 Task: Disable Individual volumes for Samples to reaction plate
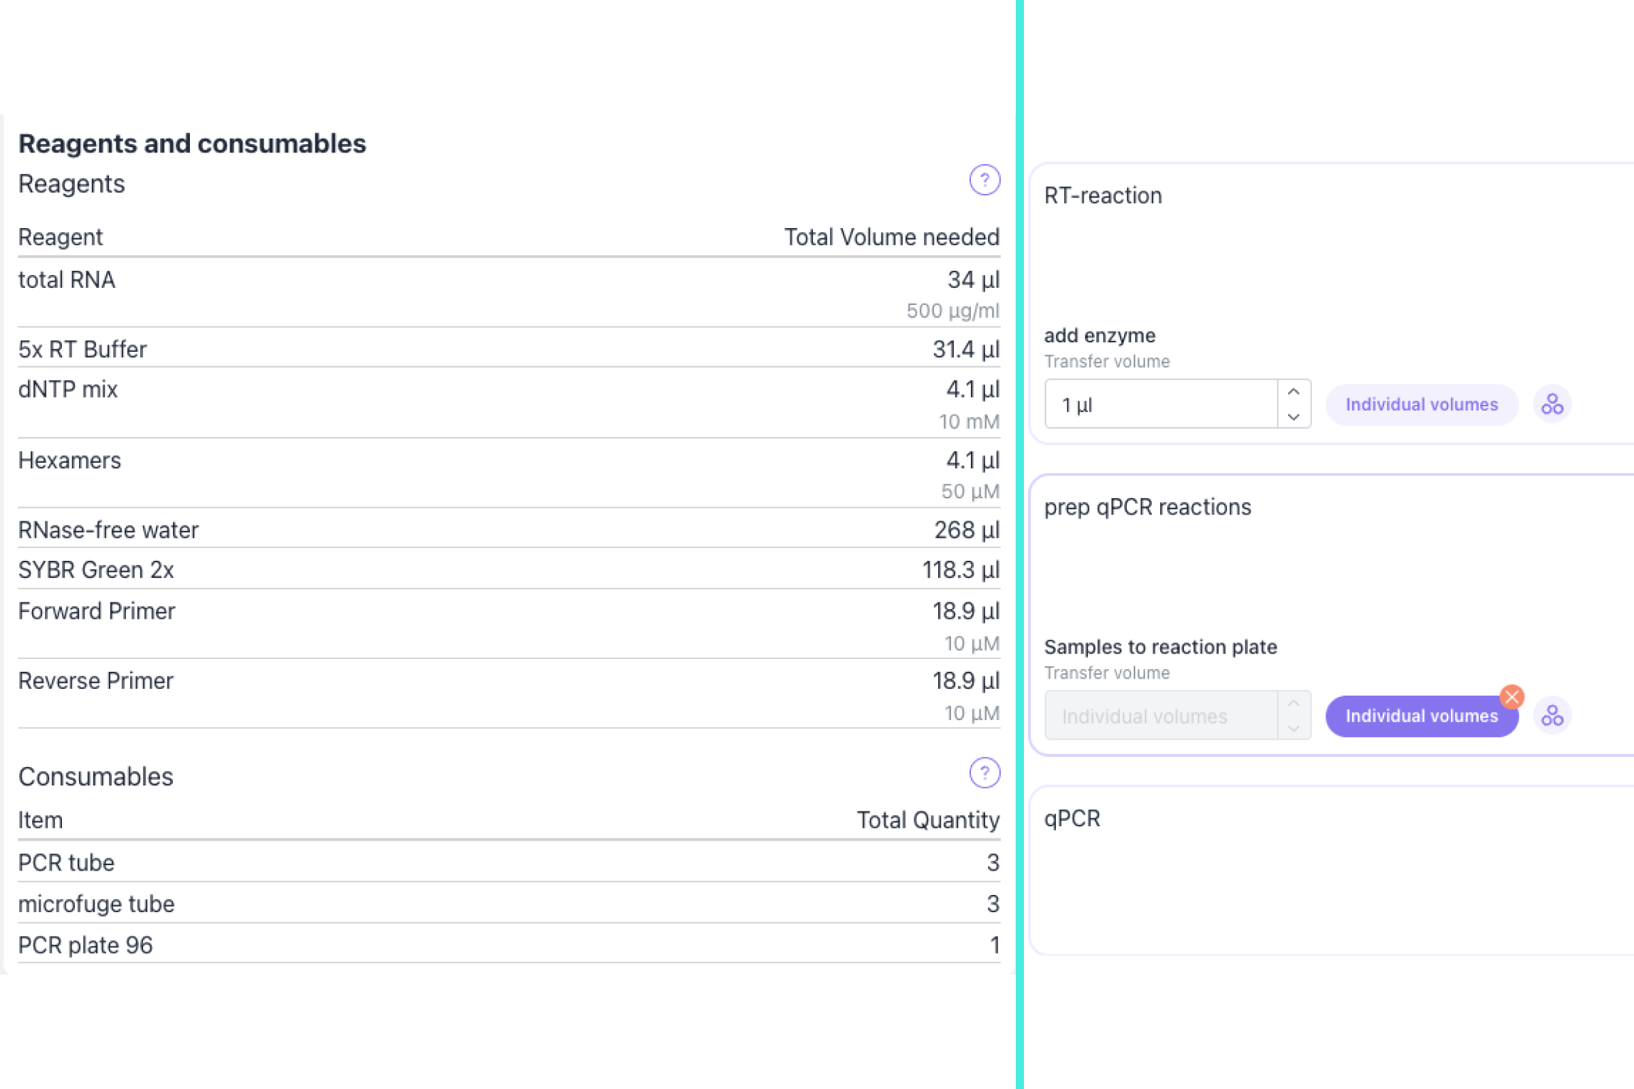click(1422, 715)
